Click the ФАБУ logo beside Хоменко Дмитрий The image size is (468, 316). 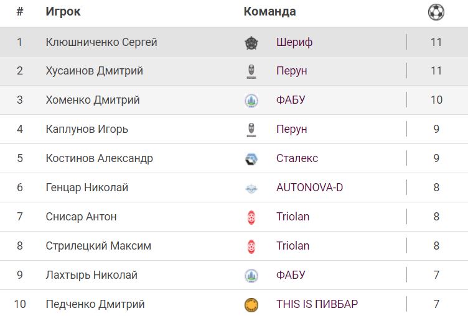pos(251,101)
